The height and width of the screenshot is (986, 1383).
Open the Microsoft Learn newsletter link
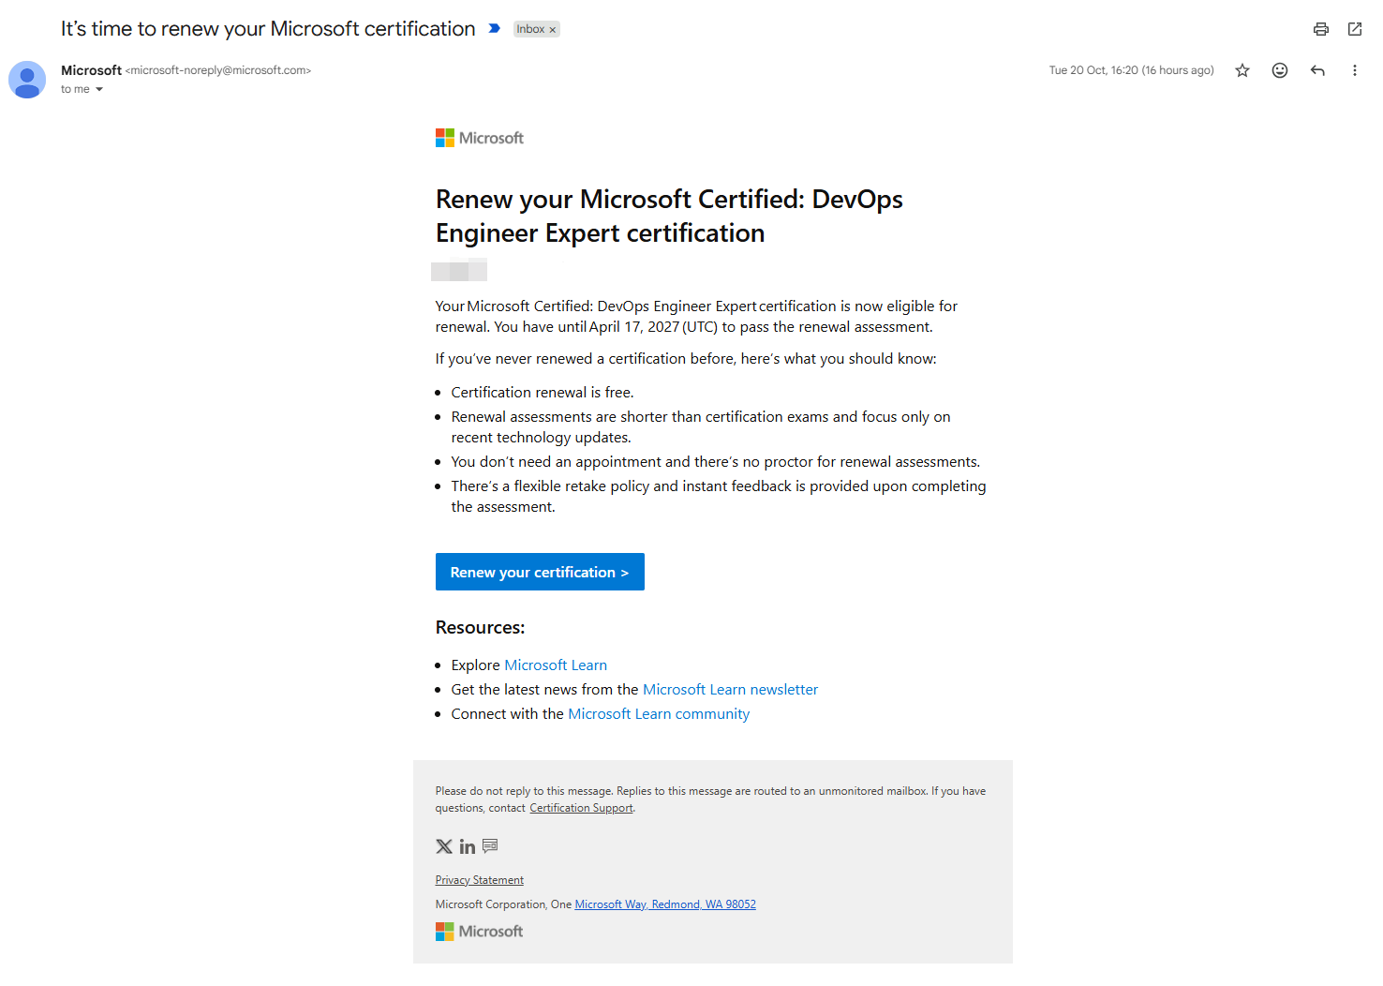730,690
